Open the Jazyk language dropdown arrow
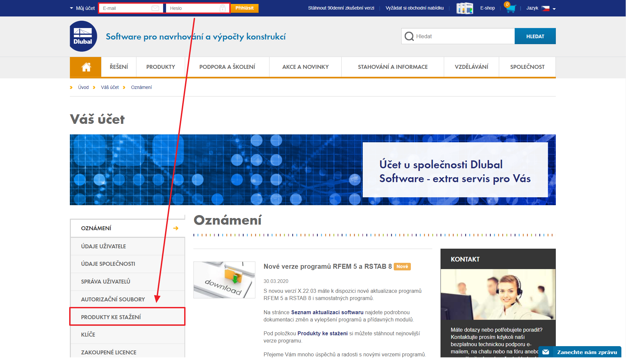The width and height of the screenshot is (626, 358). (554, 9)
